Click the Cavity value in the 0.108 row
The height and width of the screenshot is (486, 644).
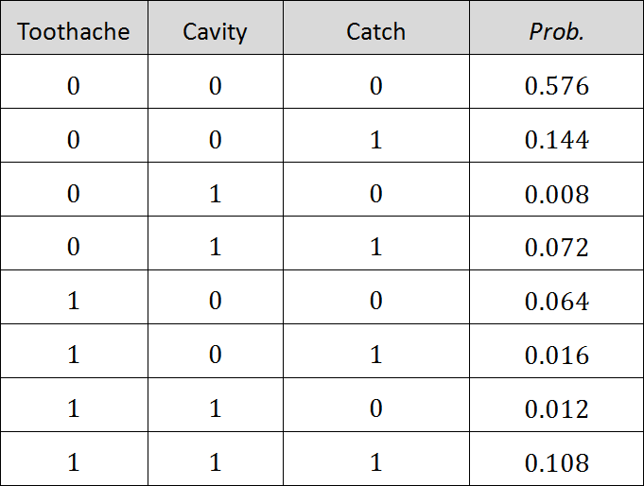click(215, 463)
